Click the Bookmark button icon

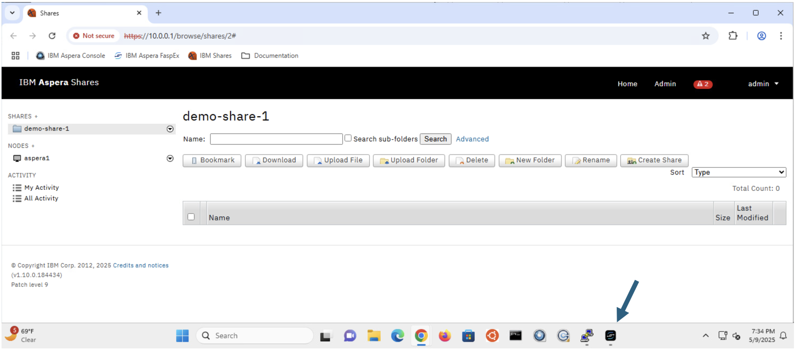(194, 160)
